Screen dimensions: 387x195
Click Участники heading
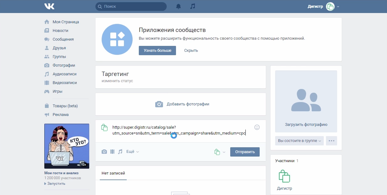click(284, 161)
